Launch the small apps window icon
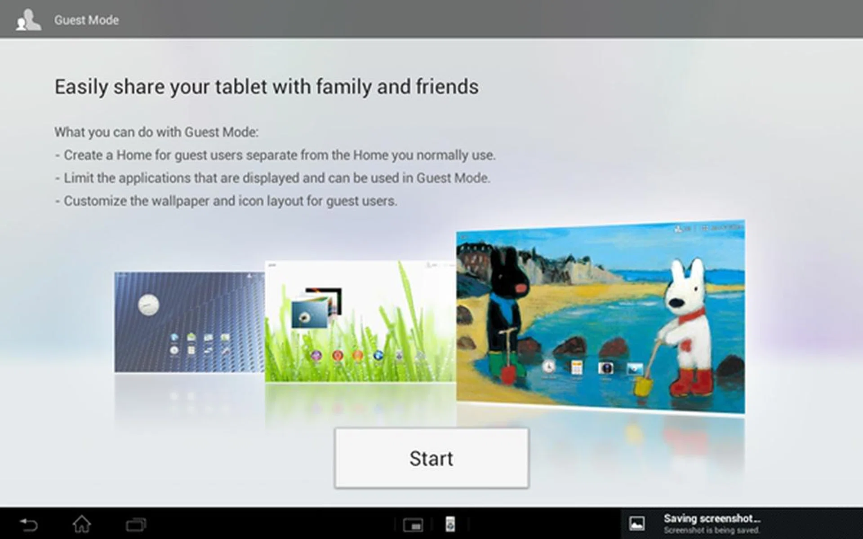863x539 pixels. [x=413, y=524]
